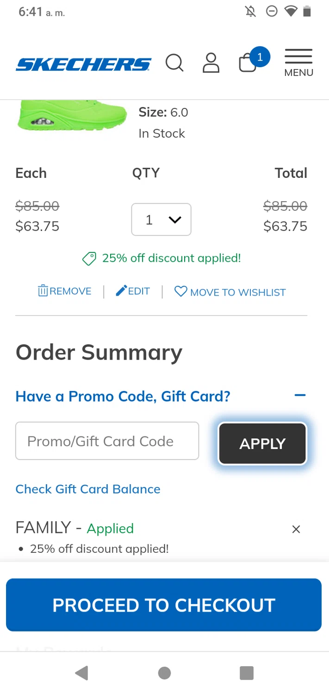Collapse the Promo Code section minus icon

pos(300,395)
